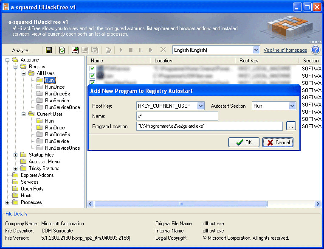Click the green Refresh list toolbar icon
The height and width of the screenshot is (249, 324).
click(62, 50)
